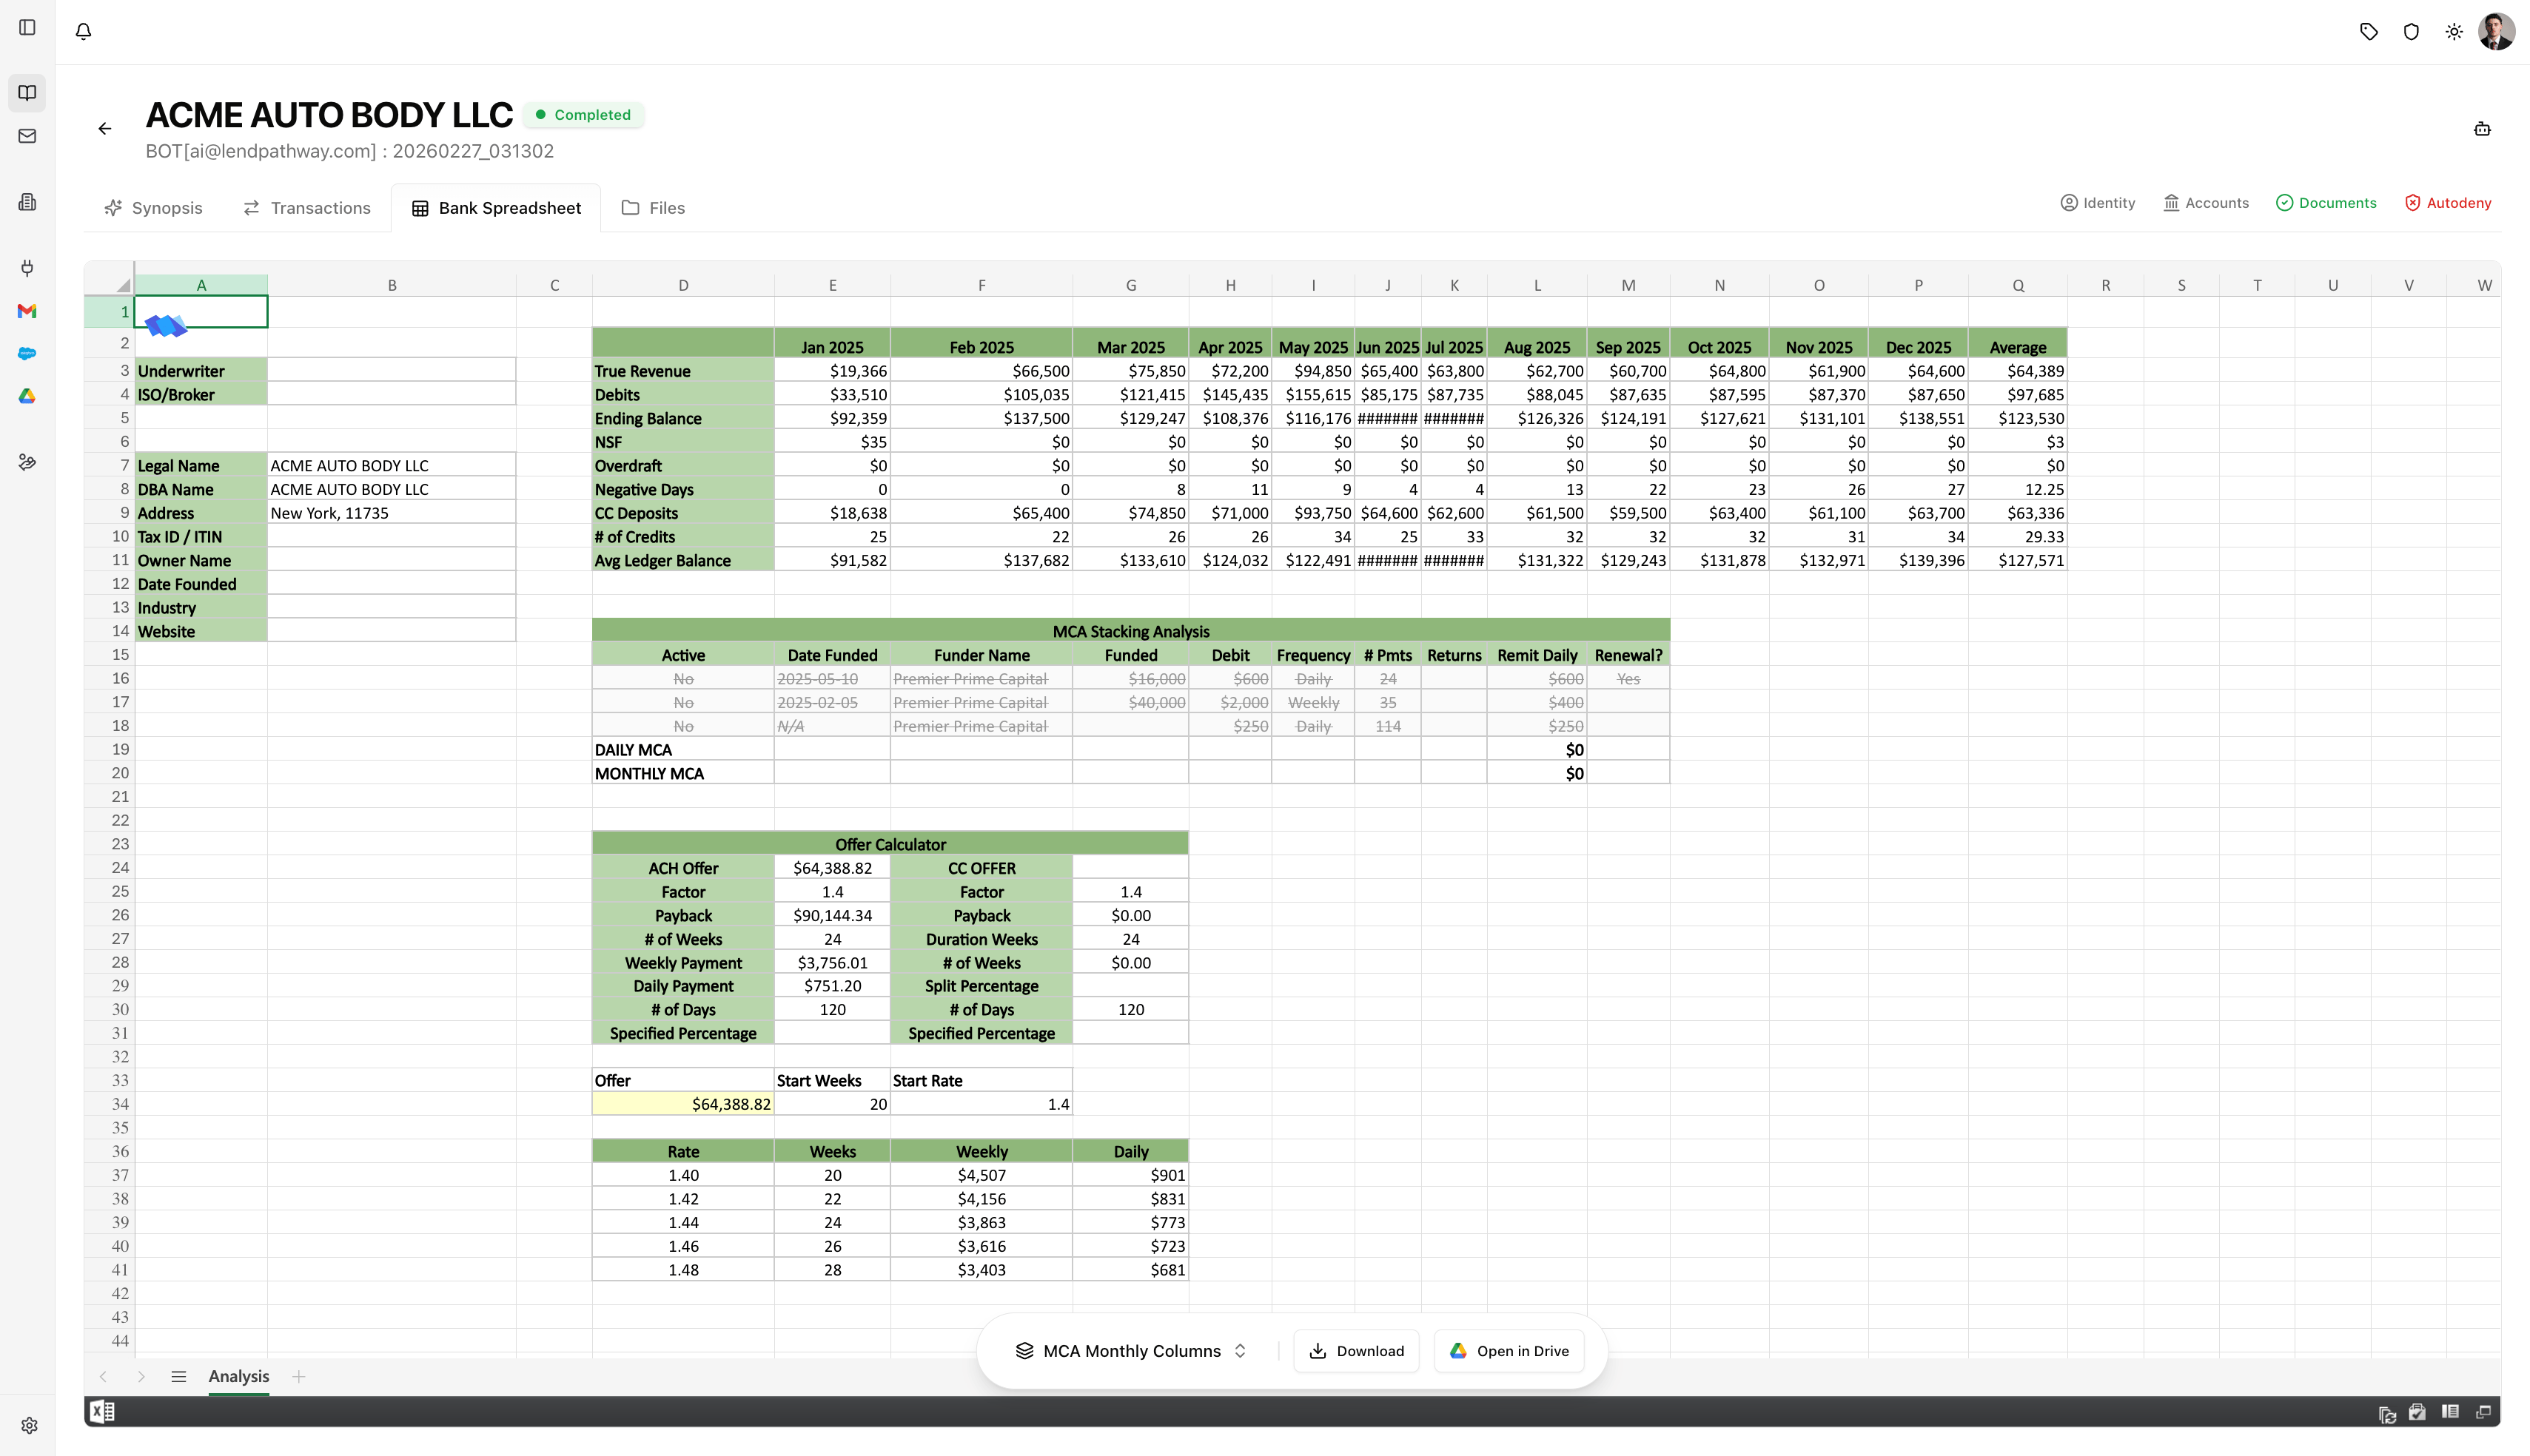
Task: Open the Salesforce integration icon
Action: pos(27,353)
